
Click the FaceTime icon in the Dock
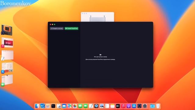(86, 106)
